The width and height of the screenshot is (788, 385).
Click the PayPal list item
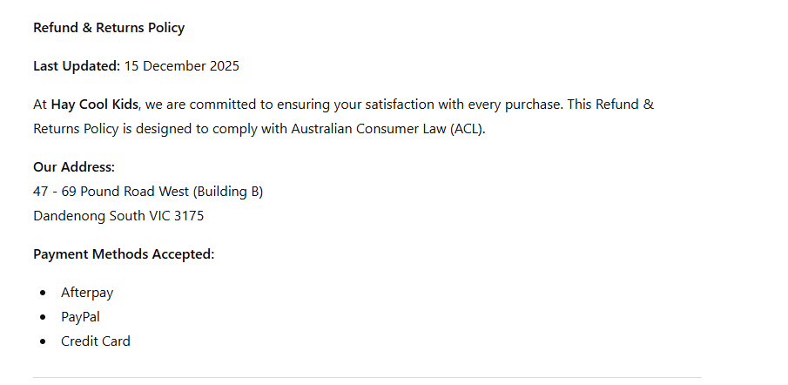pyautogui.click(x=80, y=317)
